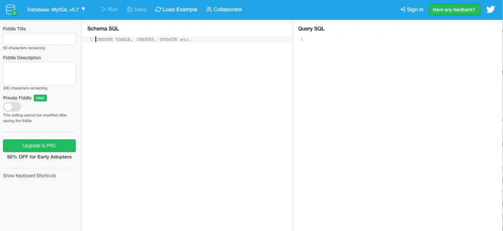Select line number 1 in Query SQL gutter
503x231 pixels.
pos(302,39)
